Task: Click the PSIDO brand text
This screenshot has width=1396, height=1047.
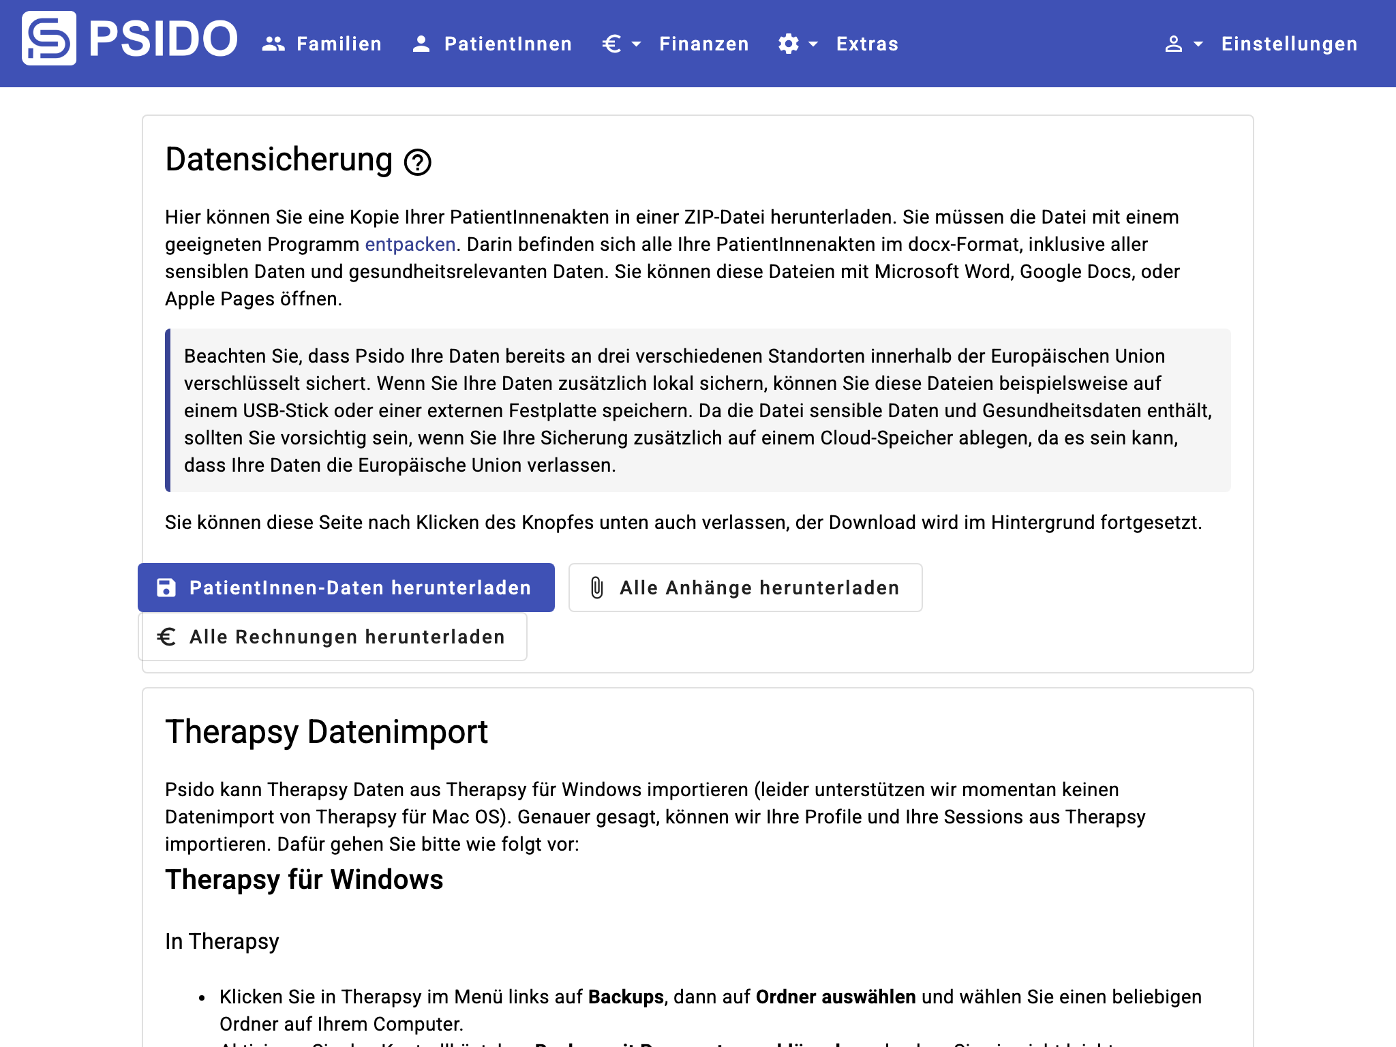Action: [x=164, y=38]
